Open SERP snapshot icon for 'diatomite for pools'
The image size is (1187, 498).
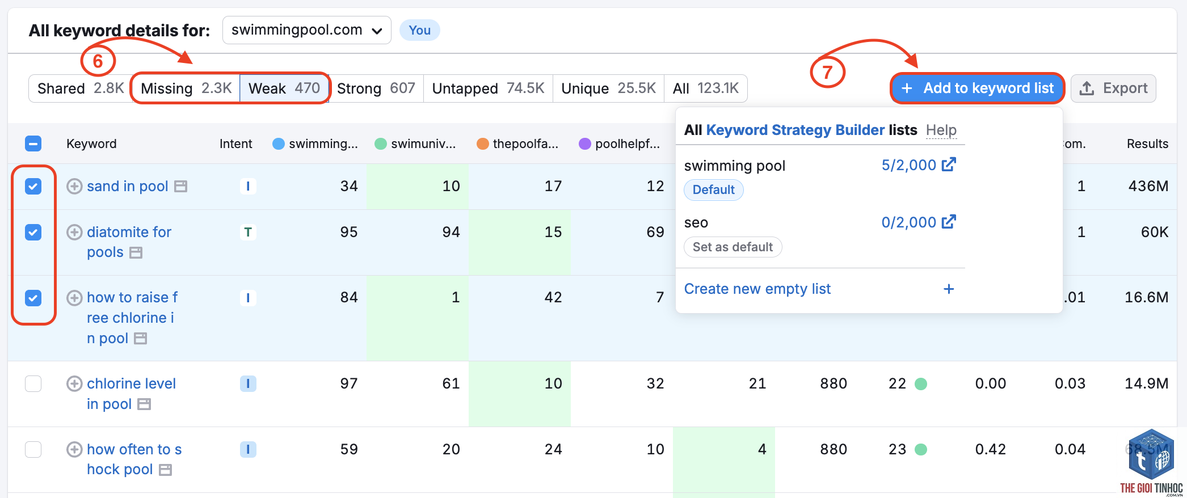(x=136, y=253)
